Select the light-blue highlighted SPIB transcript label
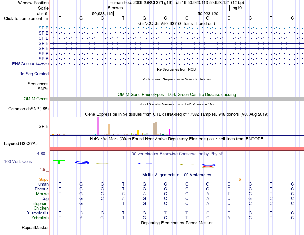Image resolution: width=304 pixels, height=235 pixels. (x=44, y=28)
